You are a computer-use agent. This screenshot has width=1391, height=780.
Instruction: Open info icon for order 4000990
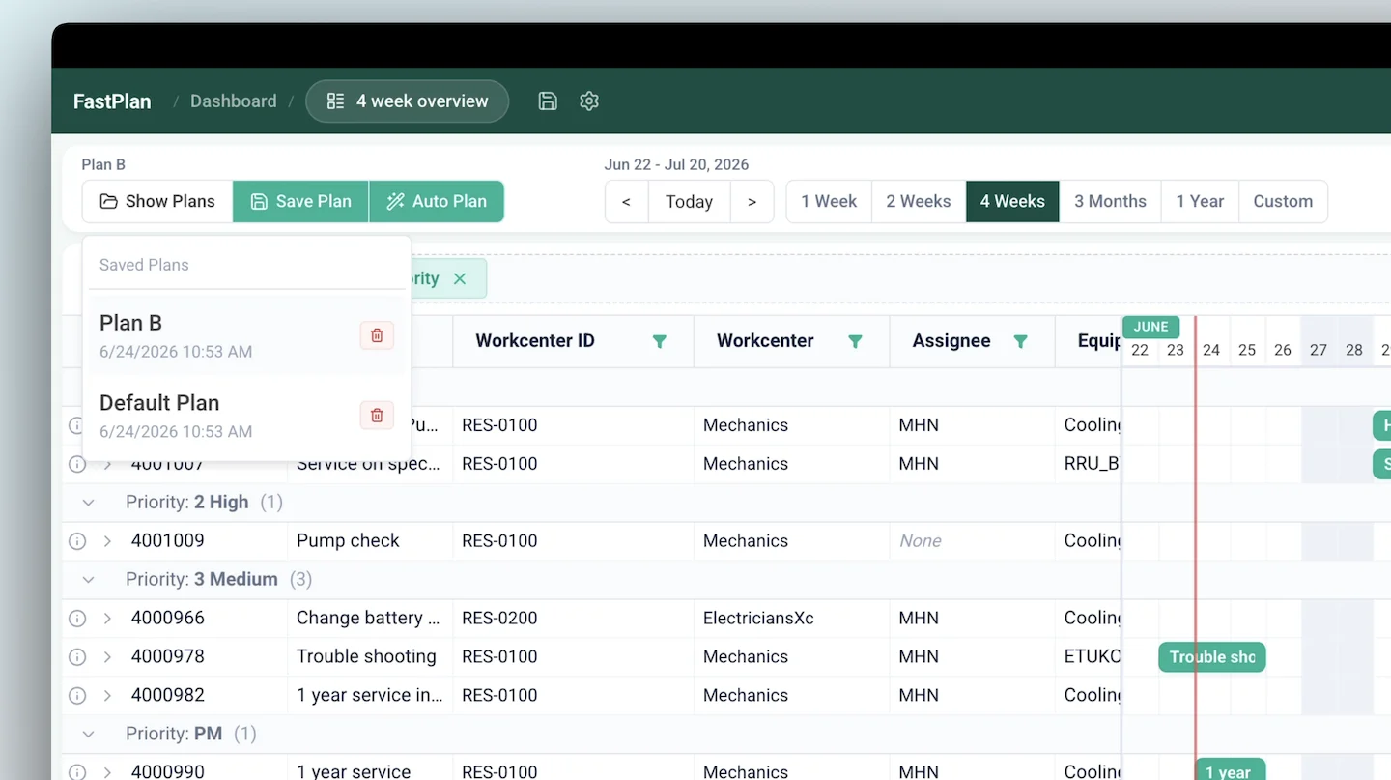(77, 772)
